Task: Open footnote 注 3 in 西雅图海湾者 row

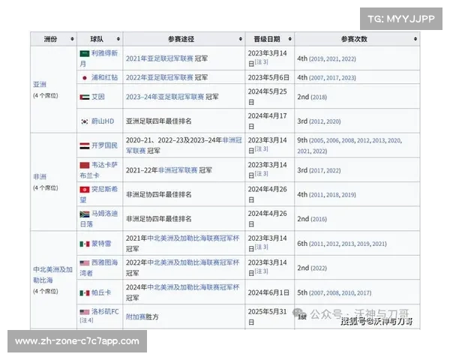Action: 262,271
